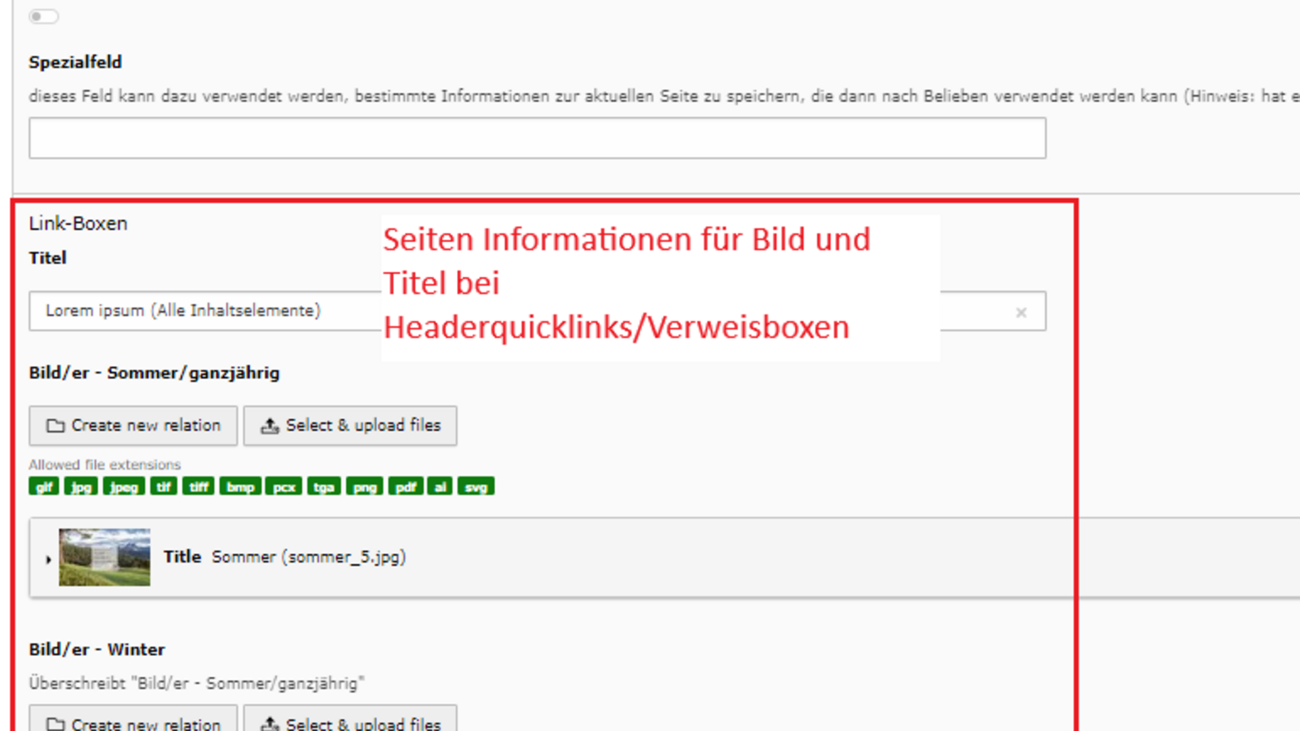Click the bmp extension badge

tap(240, 487)
